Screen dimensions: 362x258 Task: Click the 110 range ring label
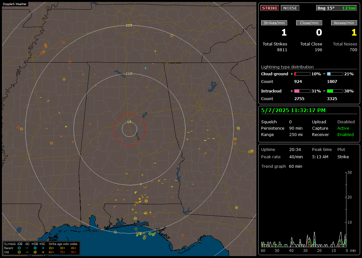[129, 74]
